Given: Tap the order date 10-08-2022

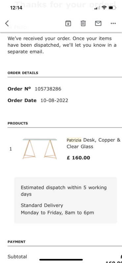Looking at the screenshot, I should (x=54, y=101).
